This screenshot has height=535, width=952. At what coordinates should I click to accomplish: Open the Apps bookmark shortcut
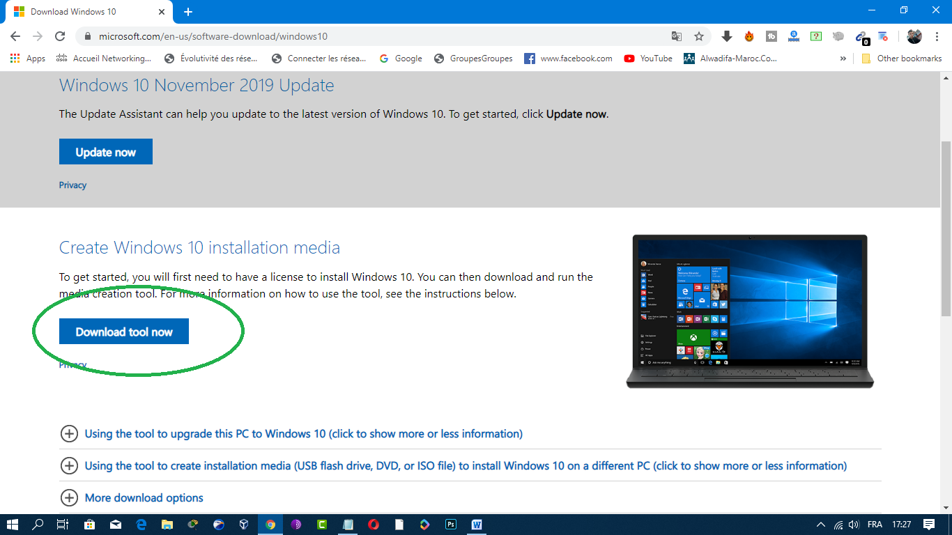pyautogui.click(x=28, y=59)
